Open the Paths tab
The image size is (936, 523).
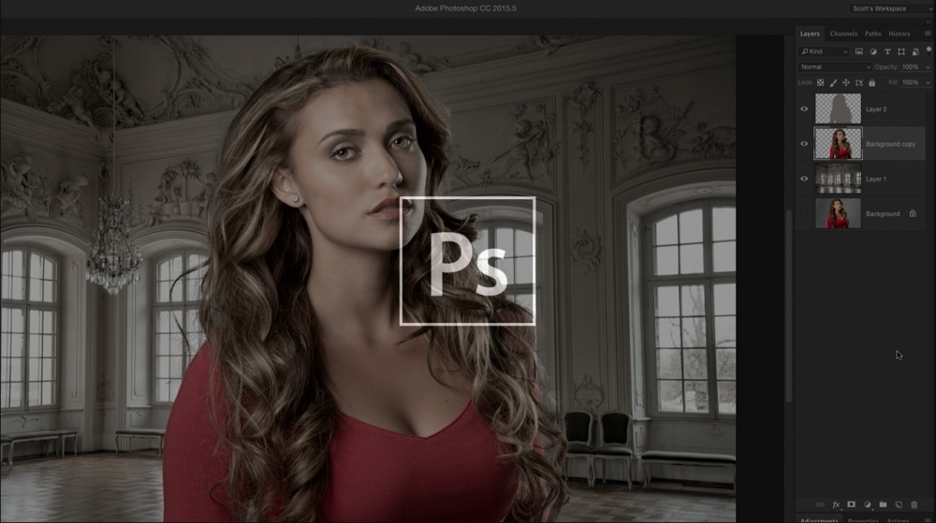(x=872, y=34)
